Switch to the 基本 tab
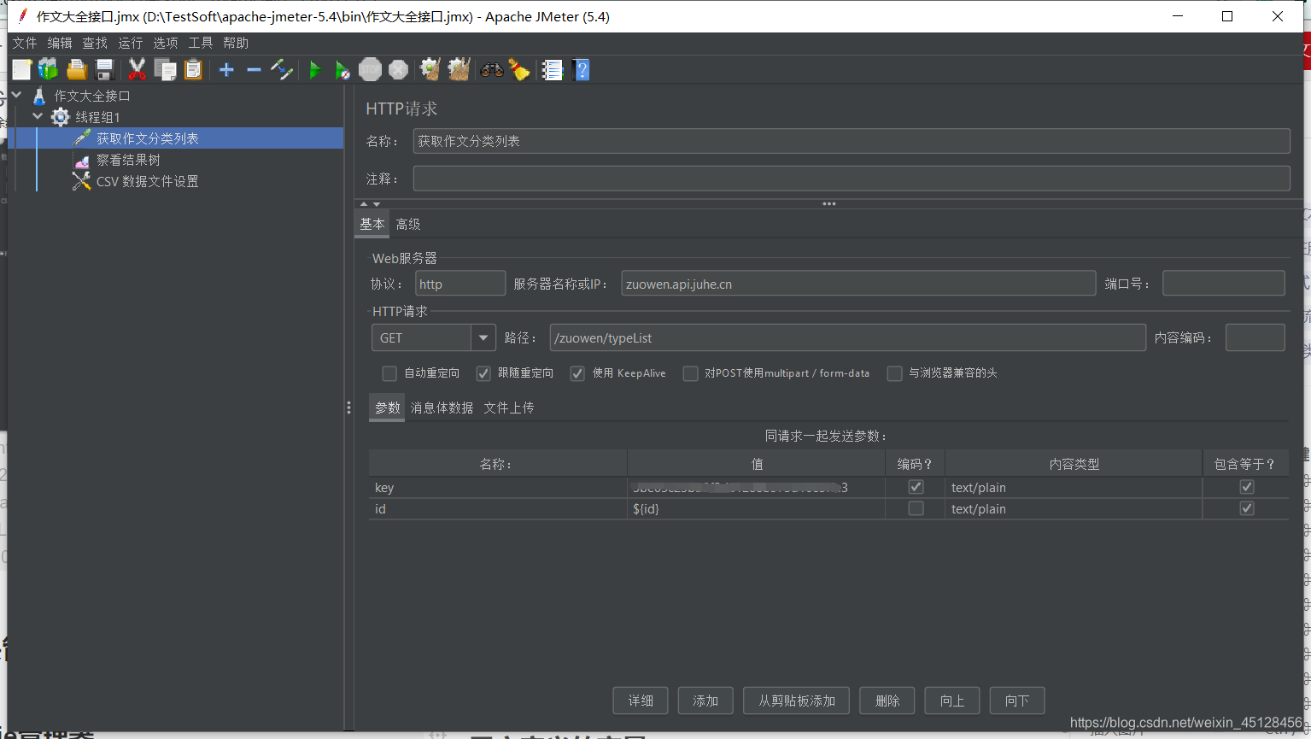 point(372,224)
